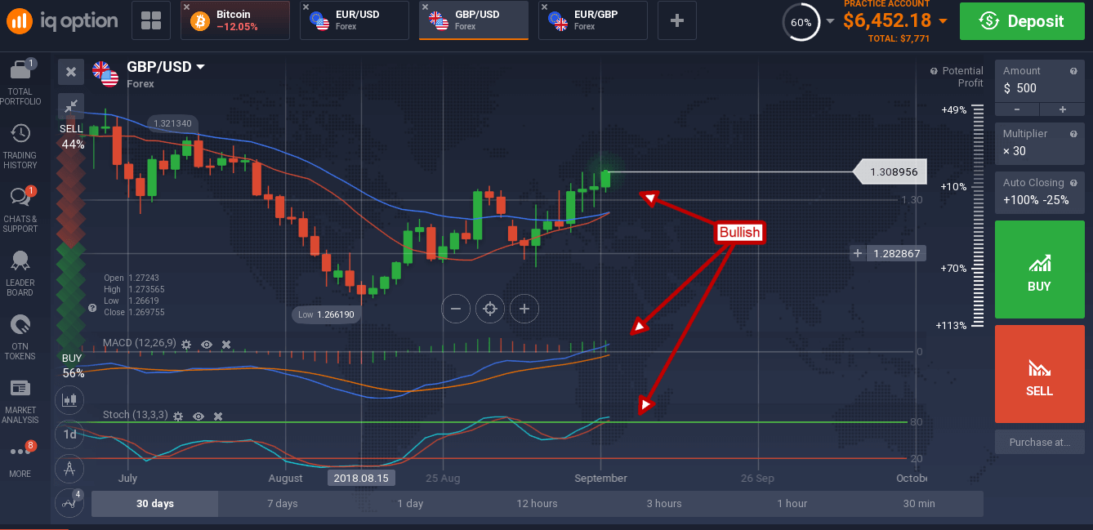
Task: Decrease amount with the minus stepper
Action: 1017,109
